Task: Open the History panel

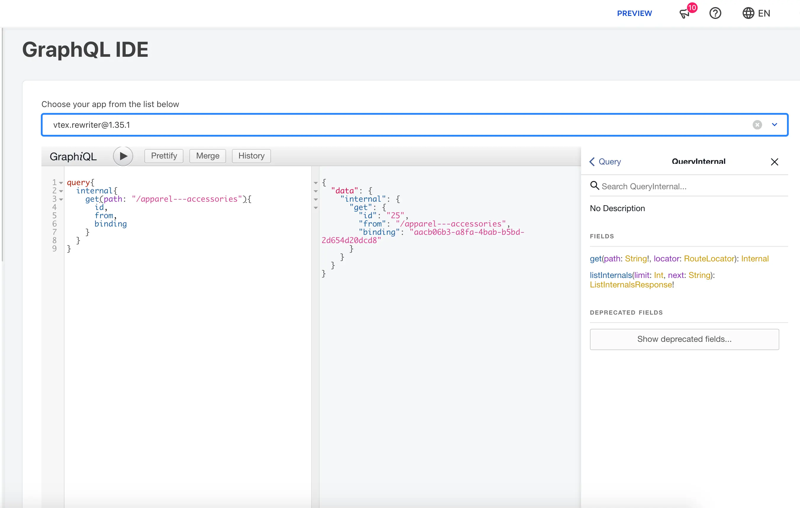Action: tap(251, 156)
